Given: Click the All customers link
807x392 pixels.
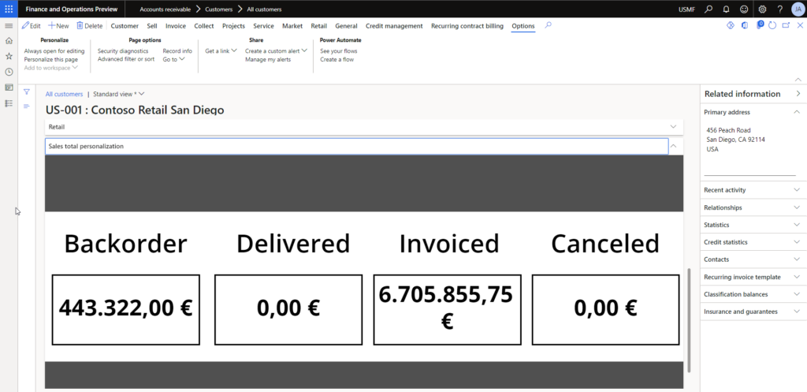Looking at the screenshot, I should (x=64, y=95).
